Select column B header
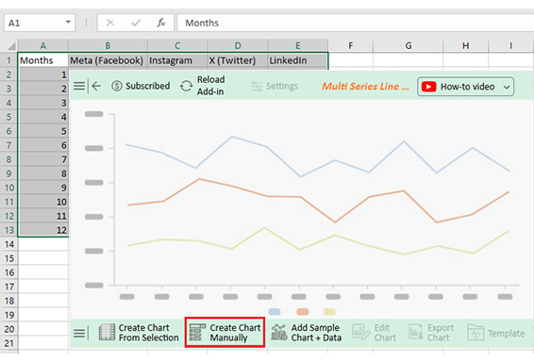This screenshot has height=362, width=534. pyautogui.click(x=108, y=45)
